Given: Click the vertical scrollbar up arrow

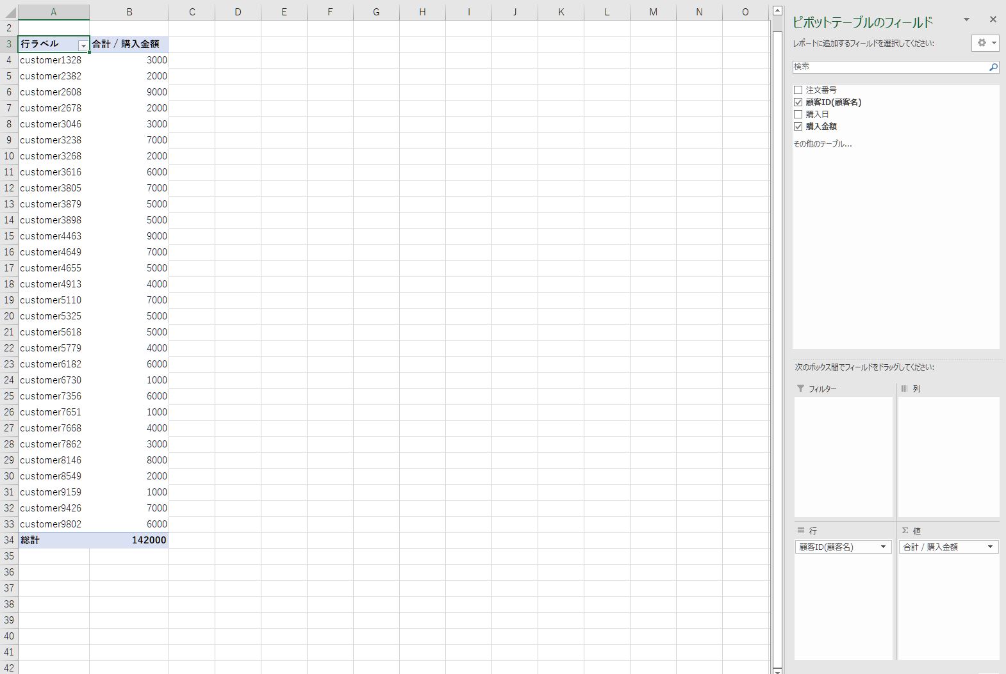Looking at the screenshot, I should 777,10.
